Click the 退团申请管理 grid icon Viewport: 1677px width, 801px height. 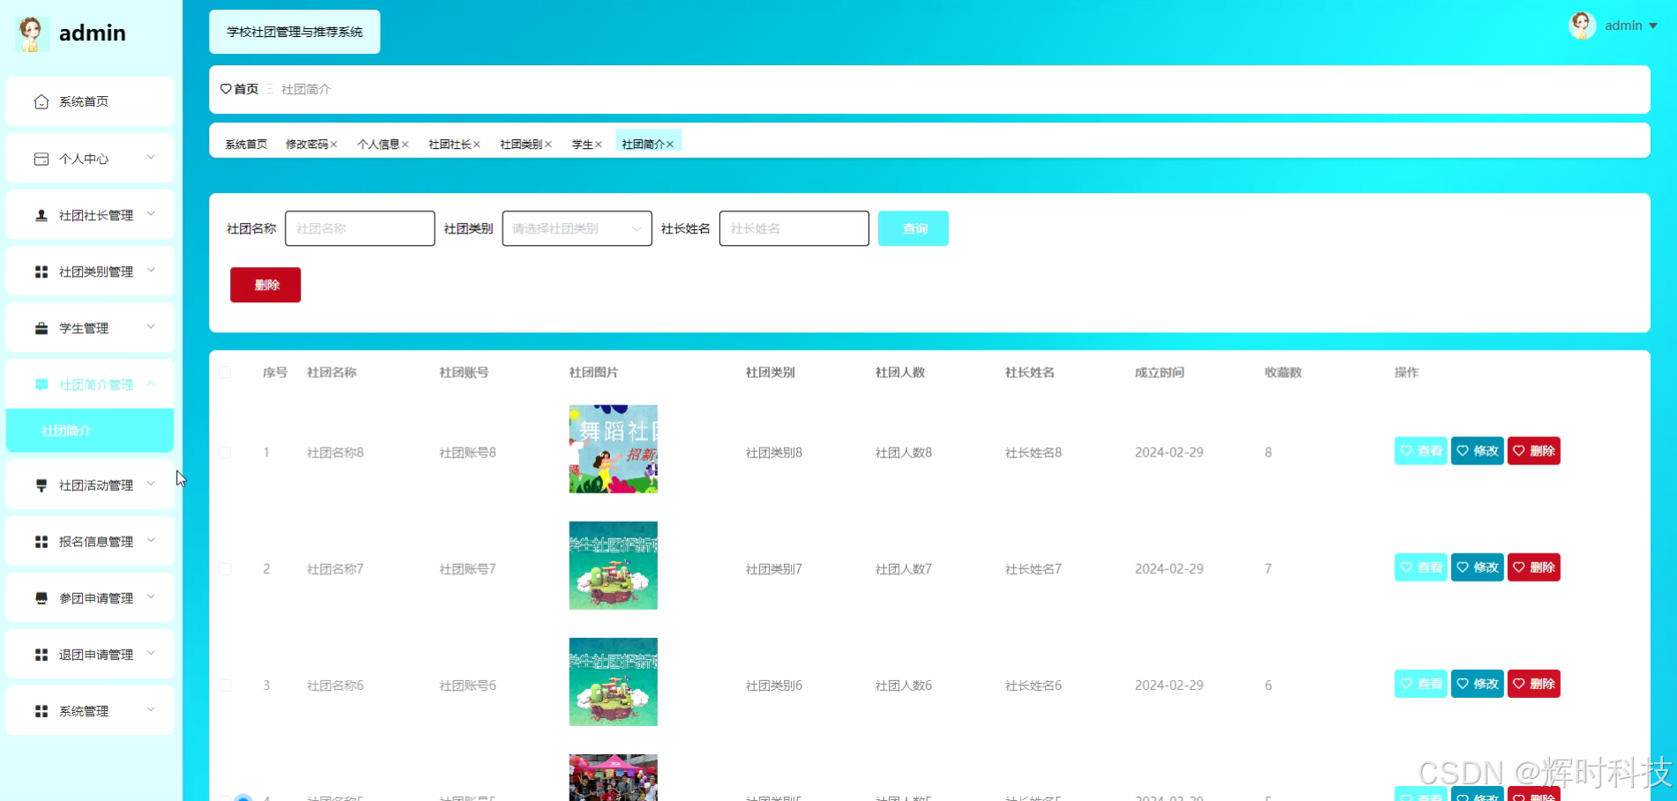[x=41, y=654]
